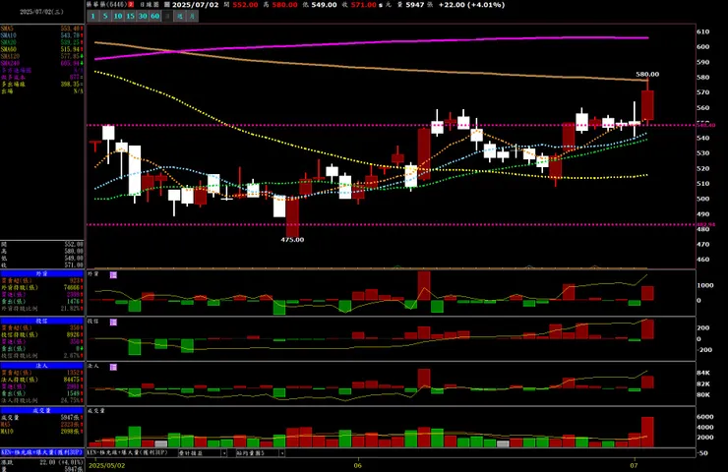Viewport: 728px width, 472px height.
Task: Select the 15-minute chart interval
Action: (131, 17)
